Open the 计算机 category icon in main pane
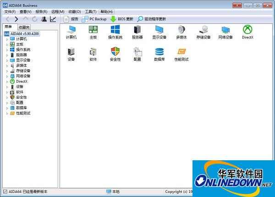The width and height of the screenshot is (275, 197). point(71,32)
